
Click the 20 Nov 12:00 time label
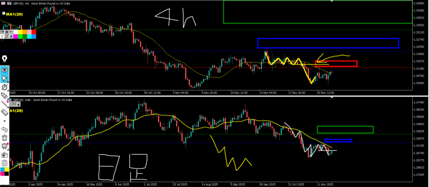coord(326,93)
